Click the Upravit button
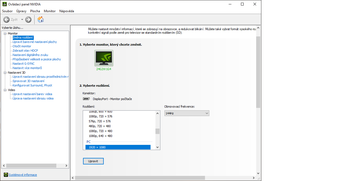 tap(93, 161)
